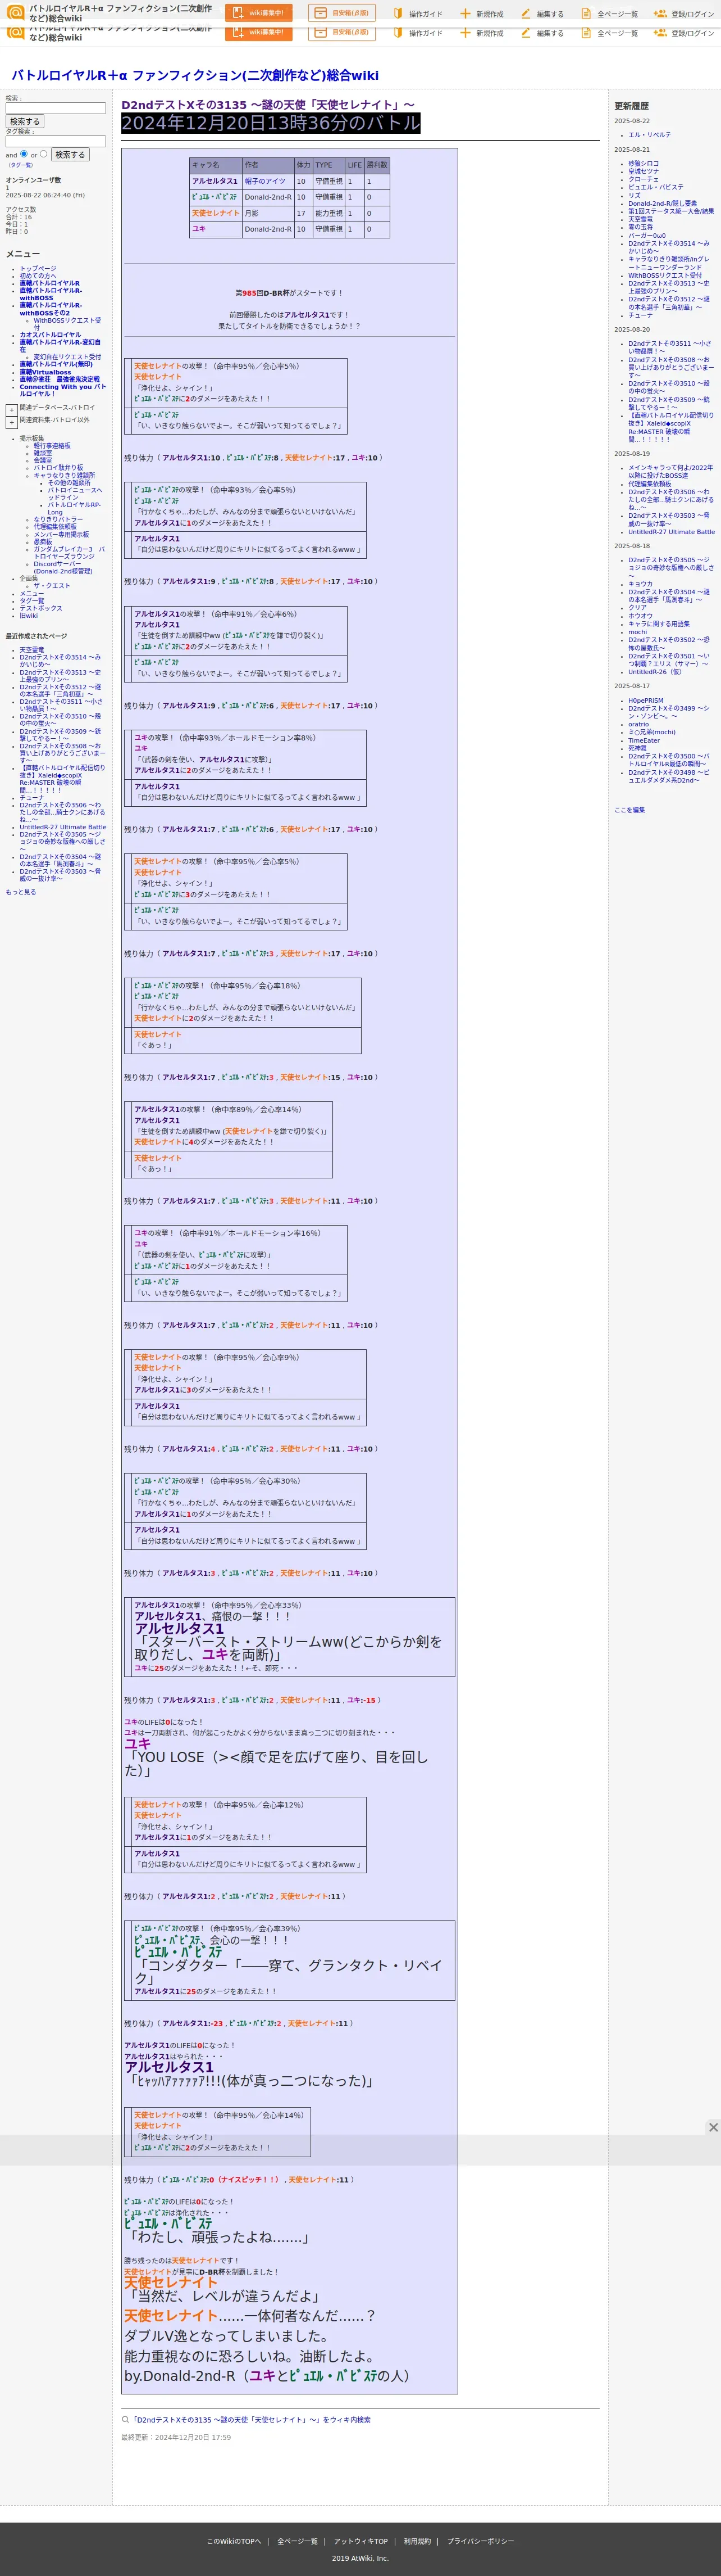Open UntitledR-27 Ultimate Battle history link
Screen dimensions: 721x2576
pos(671,532)
